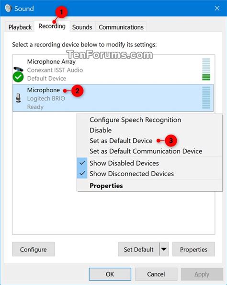Click the Microphone Array level meter
Viewport: 227px width, 285px height.
206,69
